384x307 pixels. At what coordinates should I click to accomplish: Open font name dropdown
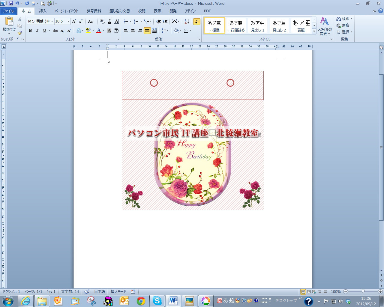click(52, 21)
